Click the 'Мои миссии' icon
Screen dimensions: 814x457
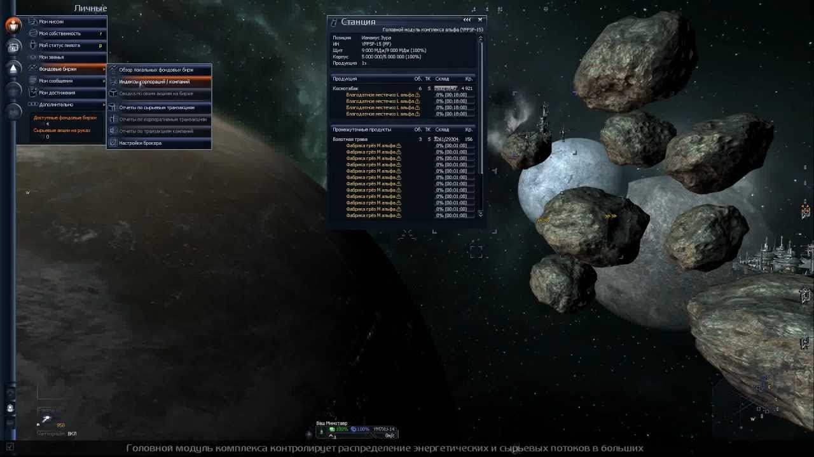coord(32,22)
